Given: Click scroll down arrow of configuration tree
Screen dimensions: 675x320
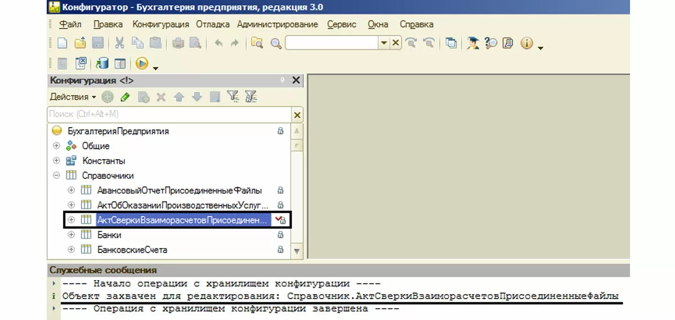Looking at the screenshot, I should coord(297,250).
